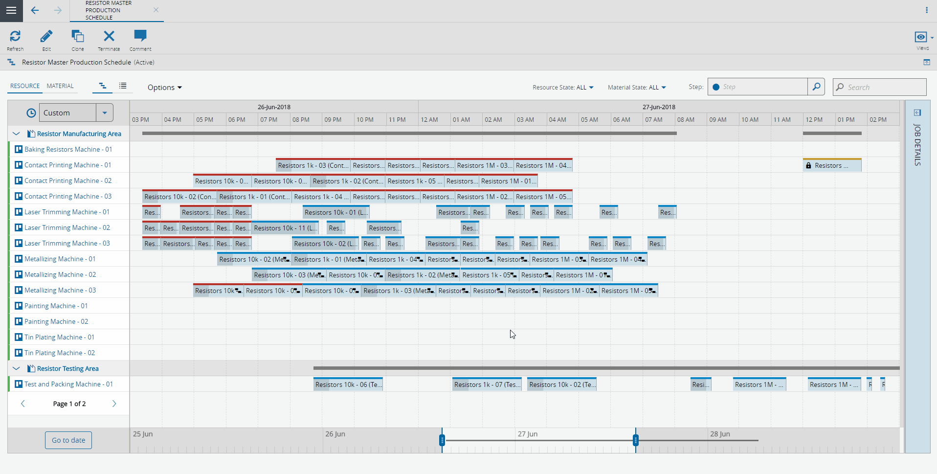
Task: Click the 27-Jun-2018 date header
Action: click(659, 107)
